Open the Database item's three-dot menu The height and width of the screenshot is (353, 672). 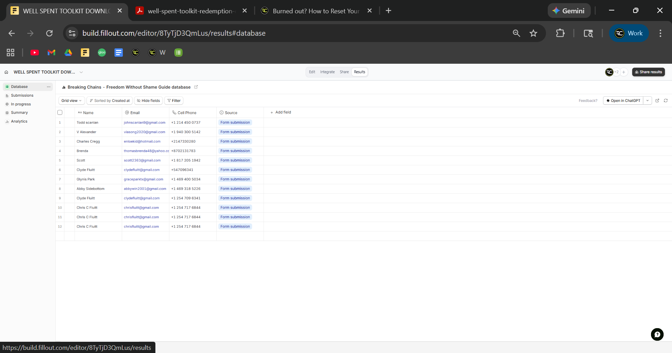click(48, 87)
